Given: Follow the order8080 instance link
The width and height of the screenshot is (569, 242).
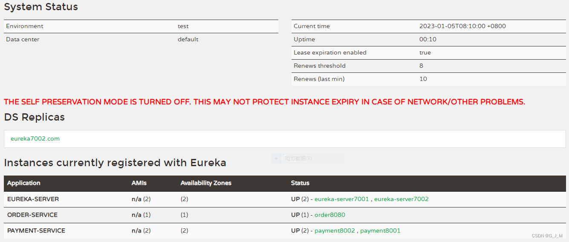Looking at the screenshot, I should (329, 215).
